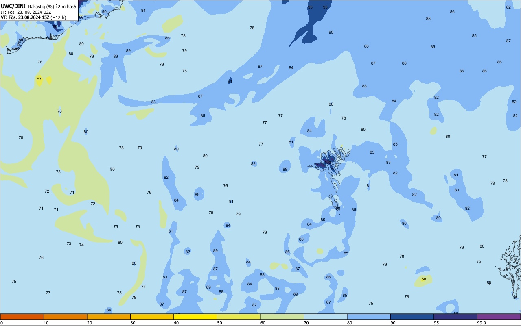521x326 pixels.
Task: Select the 80–90 medium blue legend swatch
Action: 369,317
